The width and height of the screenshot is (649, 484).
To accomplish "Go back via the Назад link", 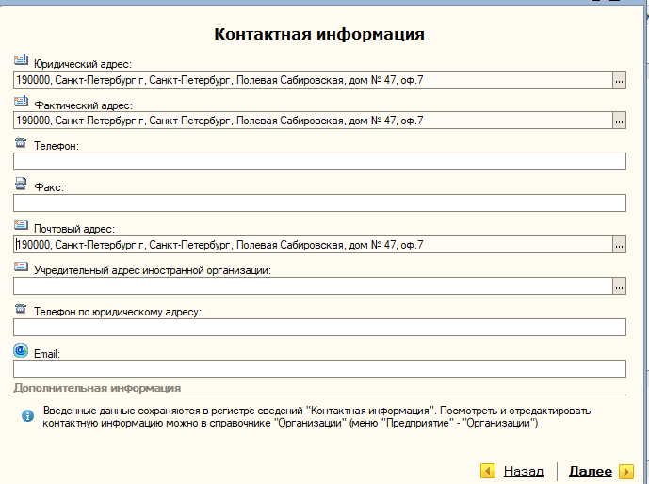I will coord(524,471).
